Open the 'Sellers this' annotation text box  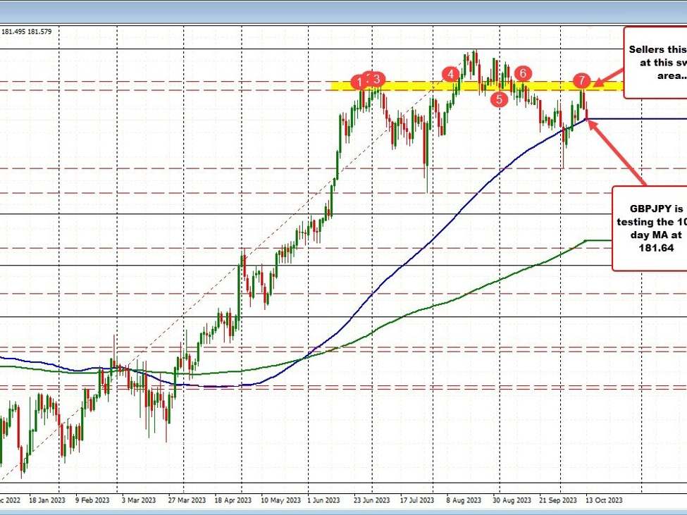point(655,62)
